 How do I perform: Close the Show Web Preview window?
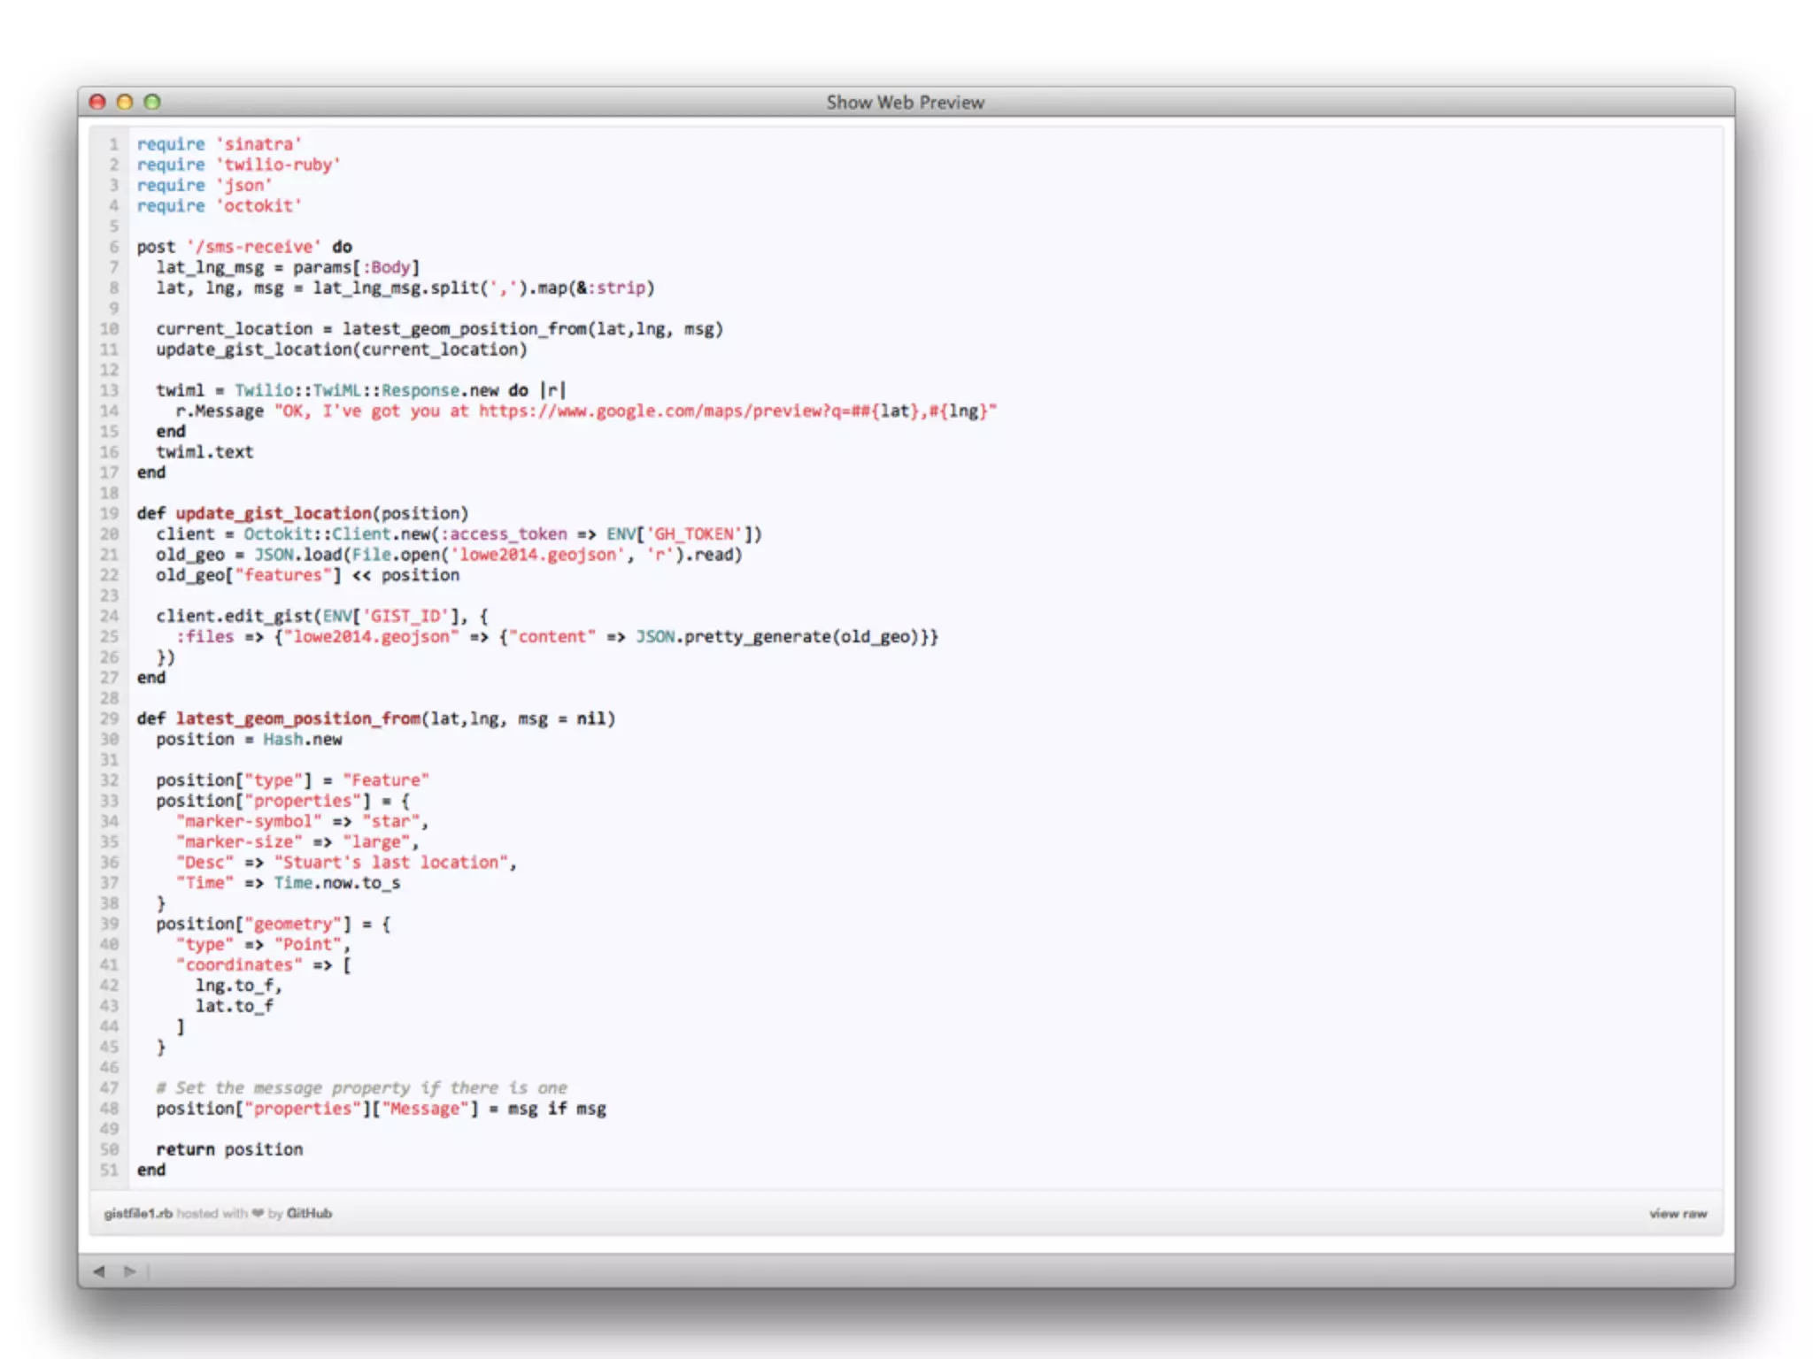(98, 102)
